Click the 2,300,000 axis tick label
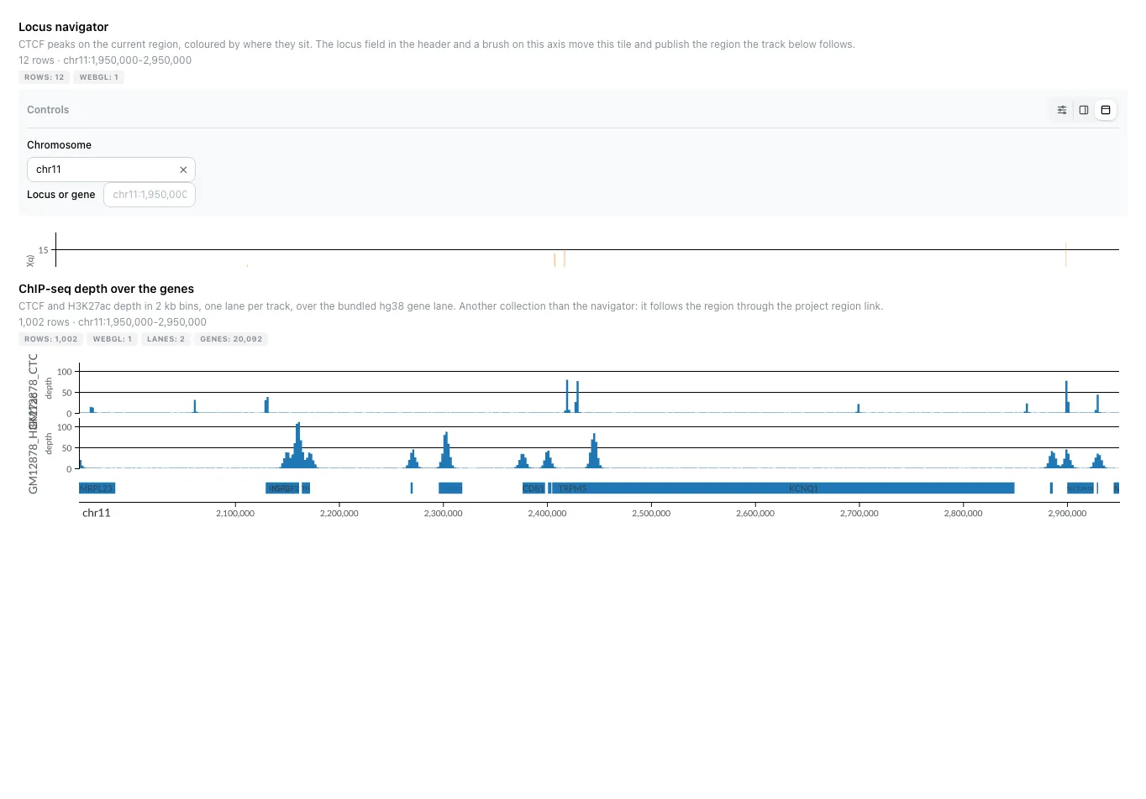The height and width of the screenshot is (799, 1146). click(444, 514)
